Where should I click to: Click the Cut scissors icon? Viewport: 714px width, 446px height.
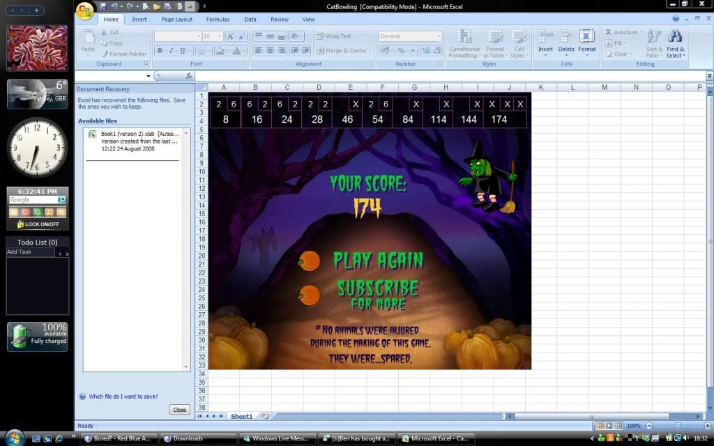pyautogui.click(x=105, y=32)
